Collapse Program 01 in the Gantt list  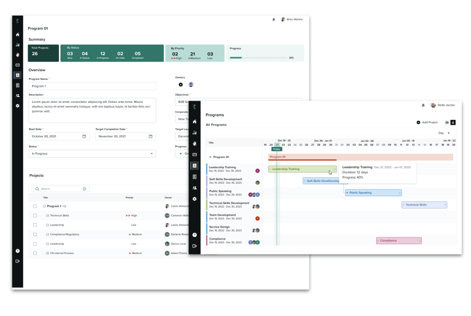pyautogui.click(x=210, y=157)
